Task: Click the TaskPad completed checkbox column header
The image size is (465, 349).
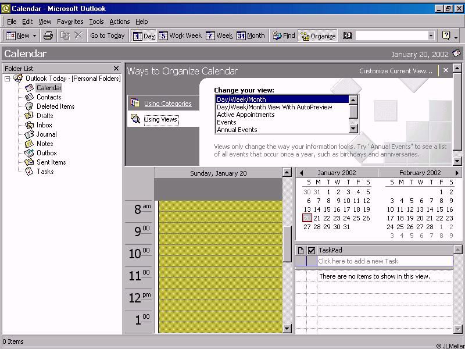Action: coord(312,250)
